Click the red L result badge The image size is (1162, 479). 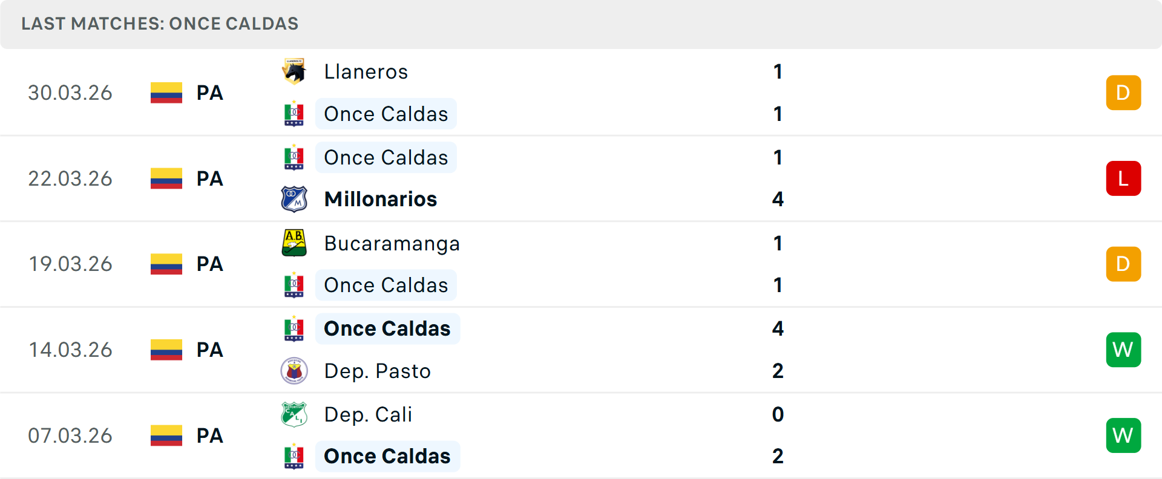1123,178
